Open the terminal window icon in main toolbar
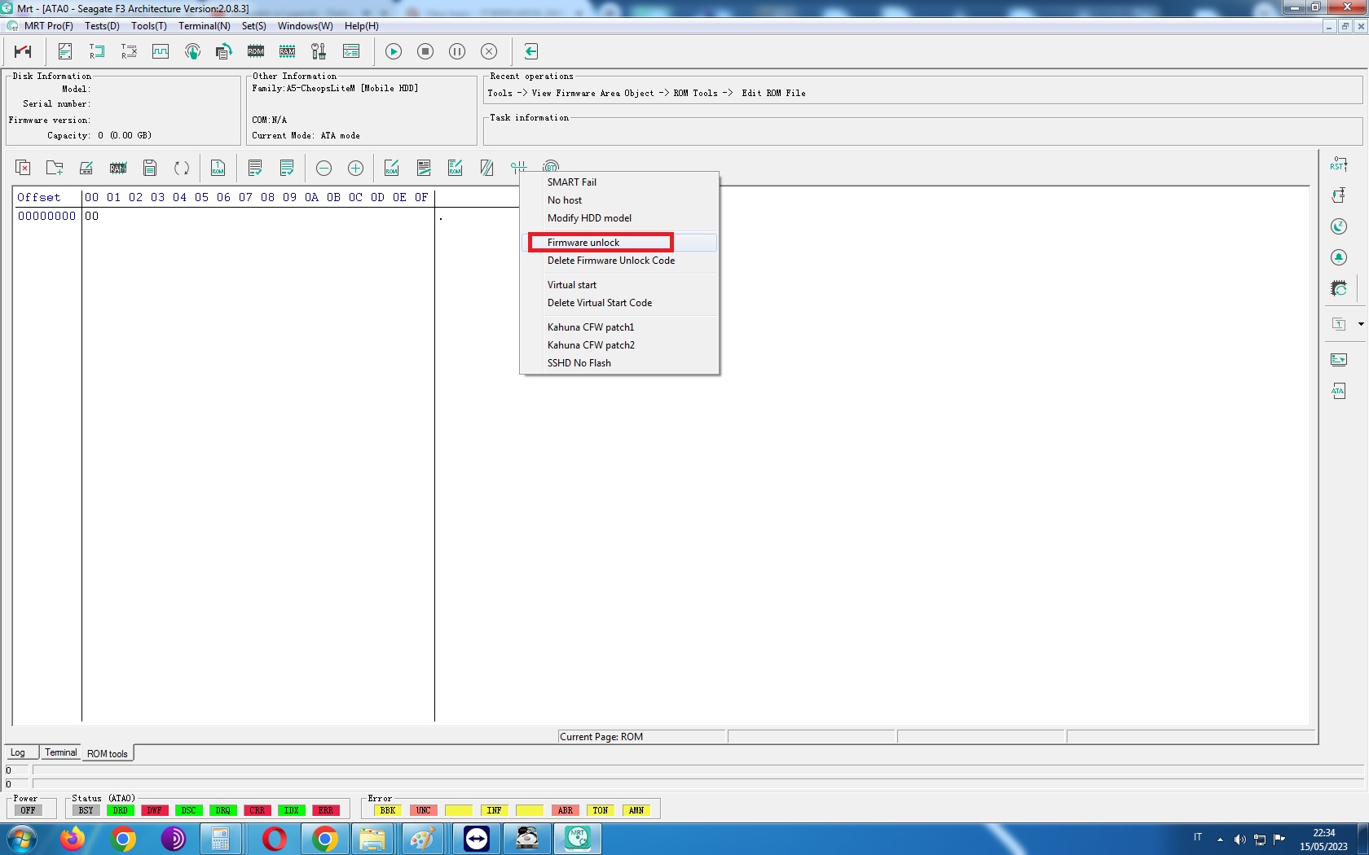The height and width of the screenshot is (855, 1369). click(351, 51)
